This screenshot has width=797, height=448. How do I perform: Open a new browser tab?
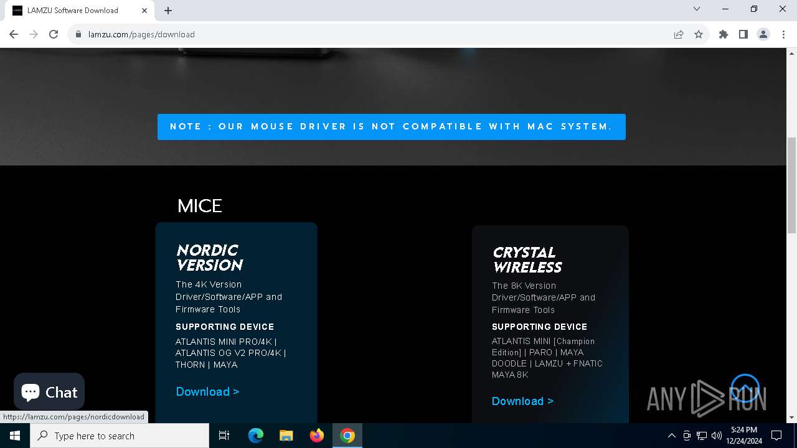168,11
